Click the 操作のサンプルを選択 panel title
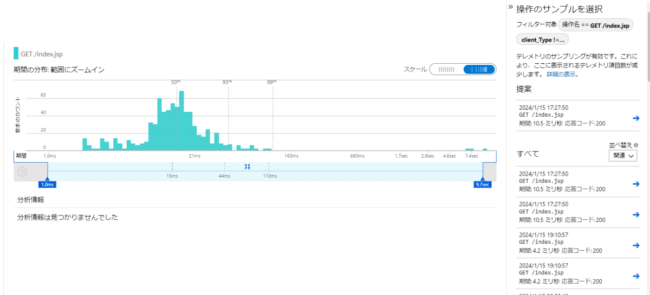This screenshot has height=295, width=650. point(560,9)
